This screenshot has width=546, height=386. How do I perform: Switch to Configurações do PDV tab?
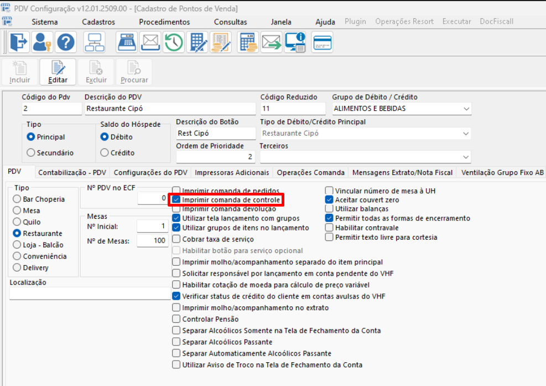click(x=150, y=172)
